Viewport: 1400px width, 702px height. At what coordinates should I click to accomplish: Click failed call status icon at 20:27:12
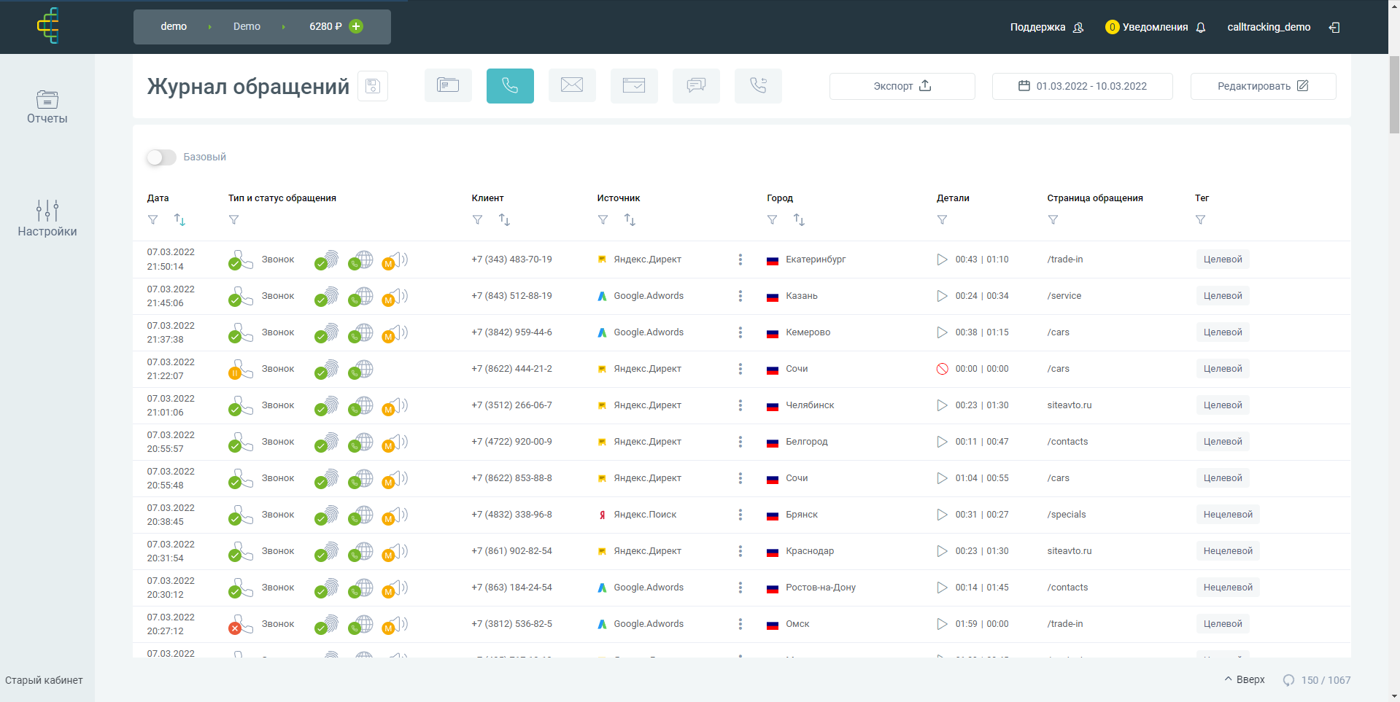tap(240, 625)
